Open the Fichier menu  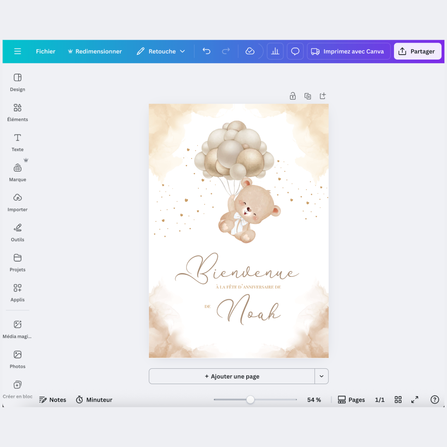pos(46,51)
